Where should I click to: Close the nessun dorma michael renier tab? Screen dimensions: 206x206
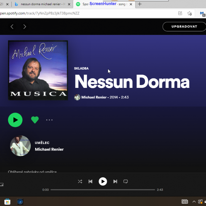coord(69,4)
